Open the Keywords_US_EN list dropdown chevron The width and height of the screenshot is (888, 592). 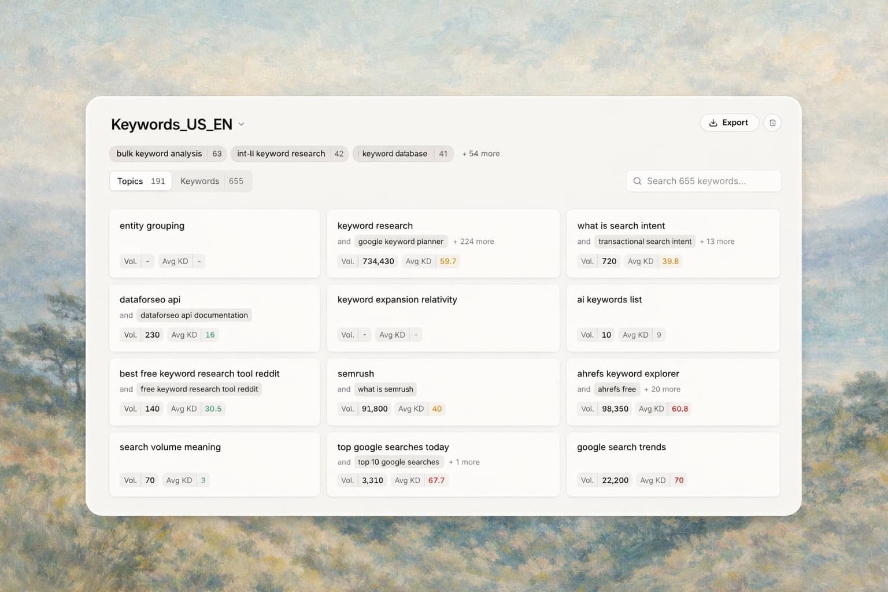[242, 124]
